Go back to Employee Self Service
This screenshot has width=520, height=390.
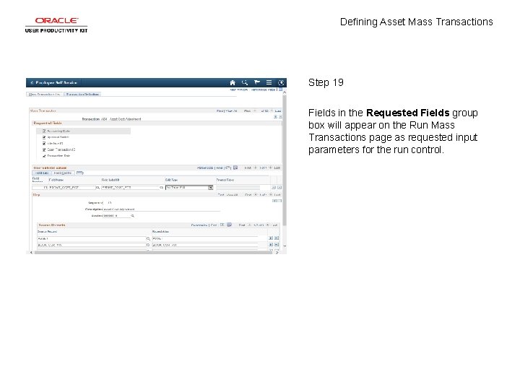53,82
